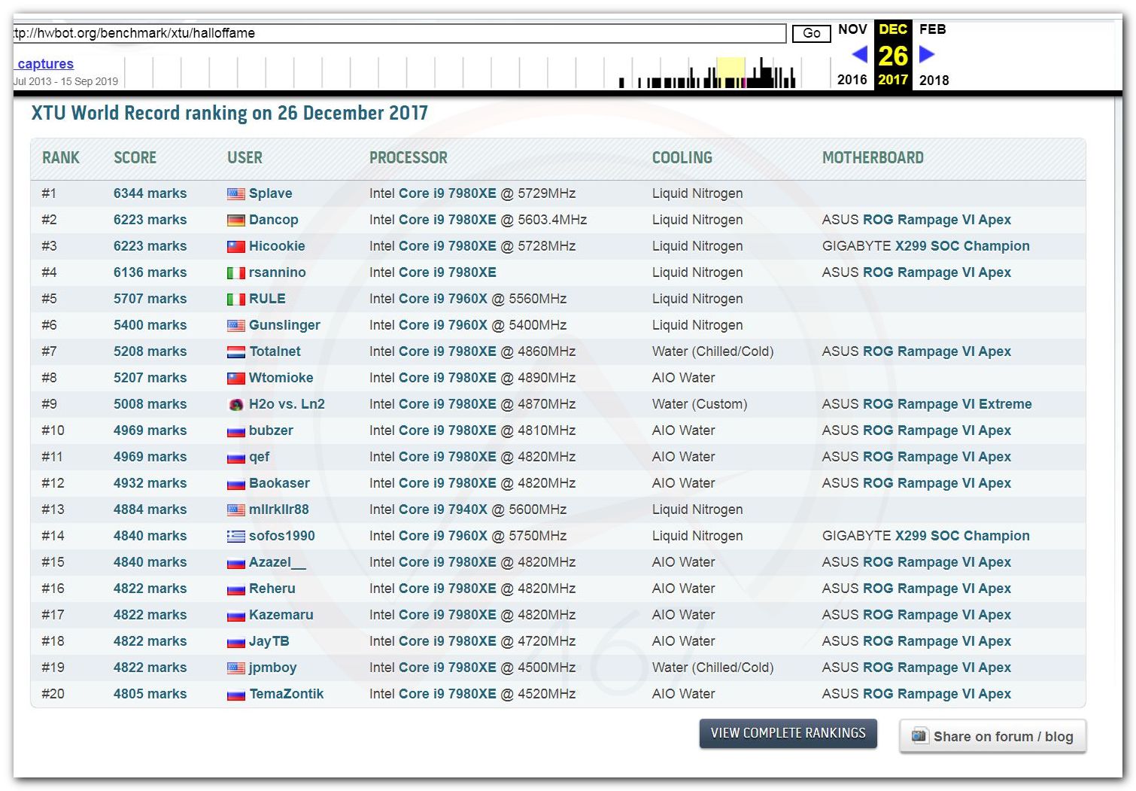Image resolution: width=1136 pixels, height=791 pixels.
Task: Click the US flag beside Splave
Action: click(x=236, y=194)
